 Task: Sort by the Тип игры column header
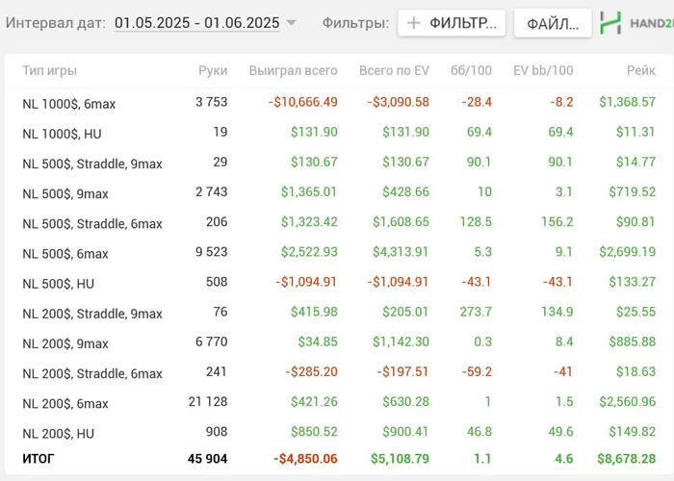(49, 70)
